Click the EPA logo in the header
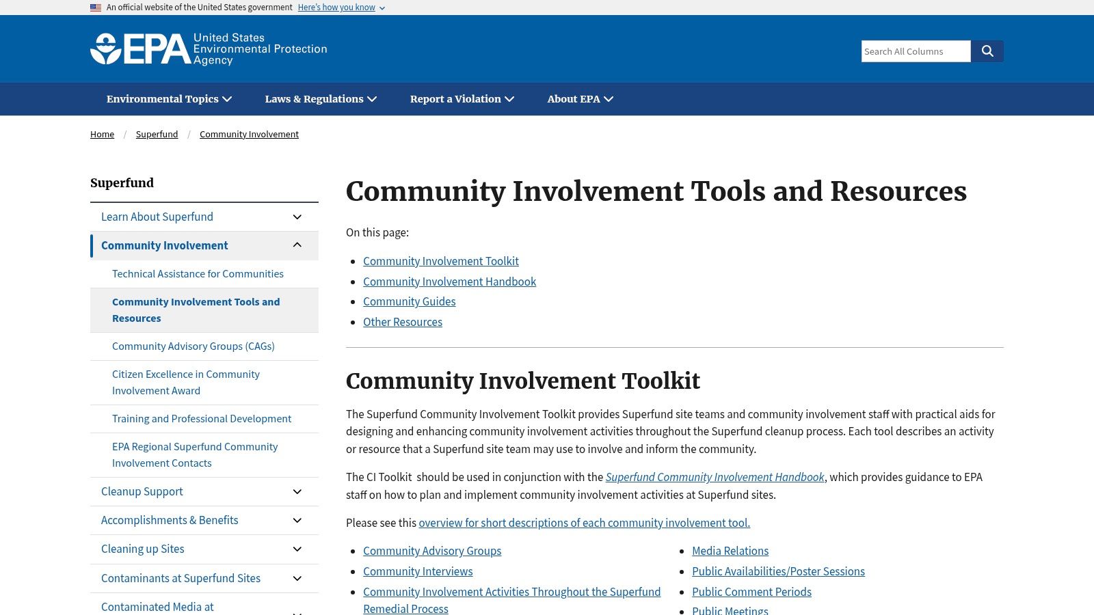 coord(209,49)
